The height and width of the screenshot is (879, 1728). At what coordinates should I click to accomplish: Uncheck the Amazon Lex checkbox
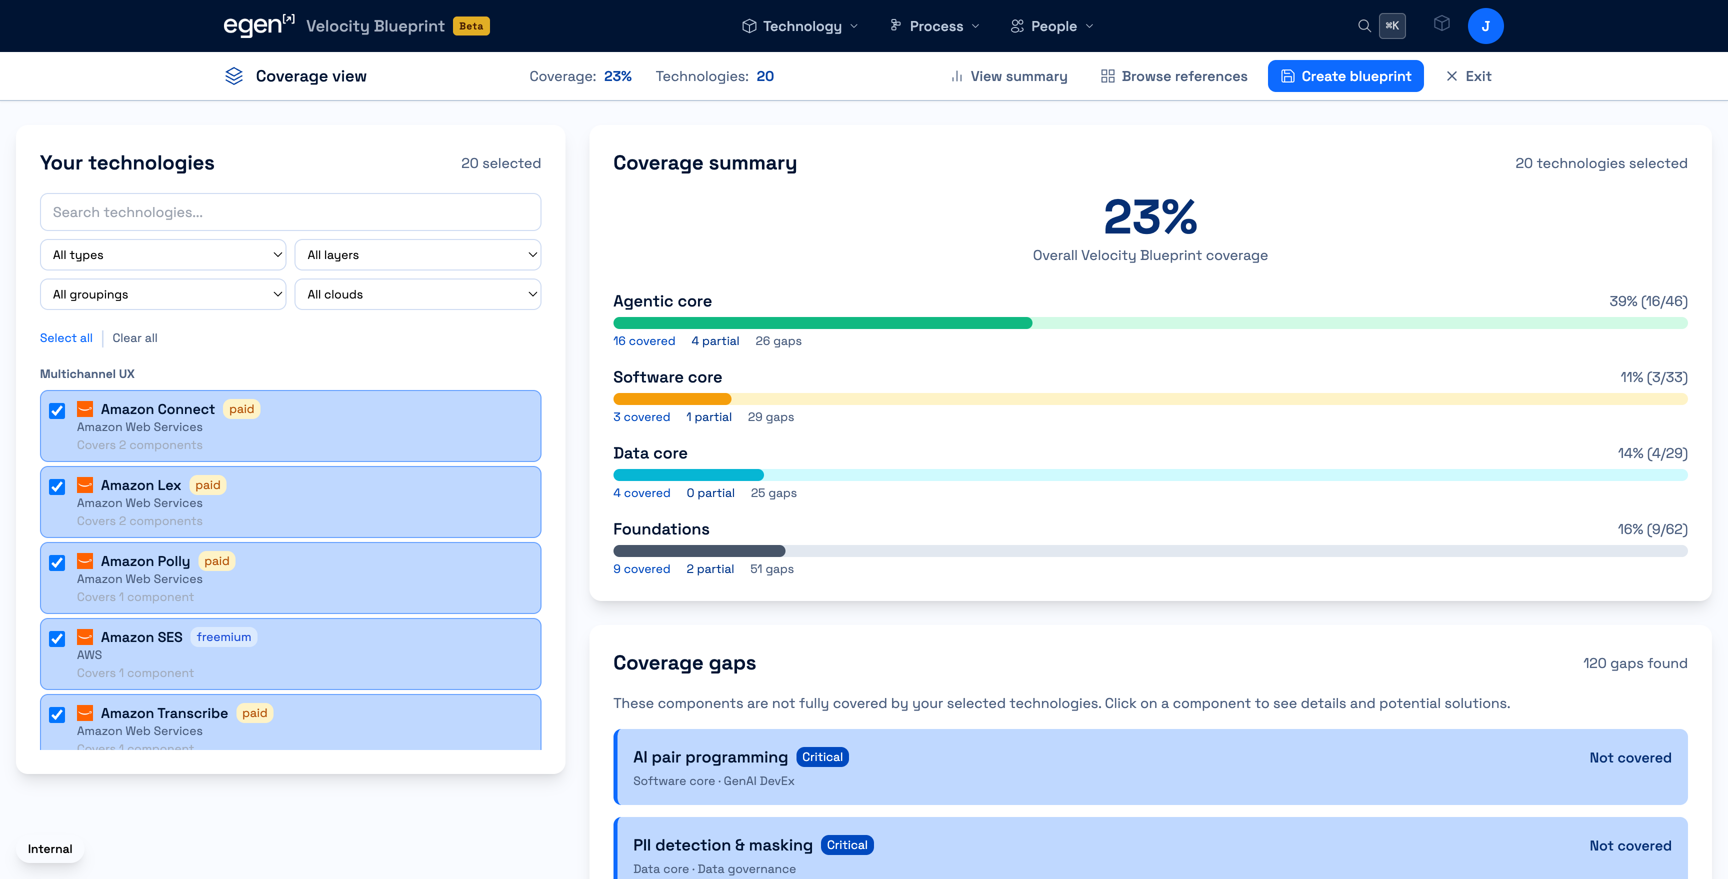tap(57, 486)
